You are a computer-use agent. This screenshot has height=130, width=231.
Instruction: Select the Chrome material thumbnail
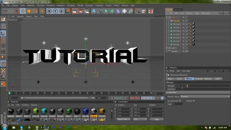tap(93, 111)
